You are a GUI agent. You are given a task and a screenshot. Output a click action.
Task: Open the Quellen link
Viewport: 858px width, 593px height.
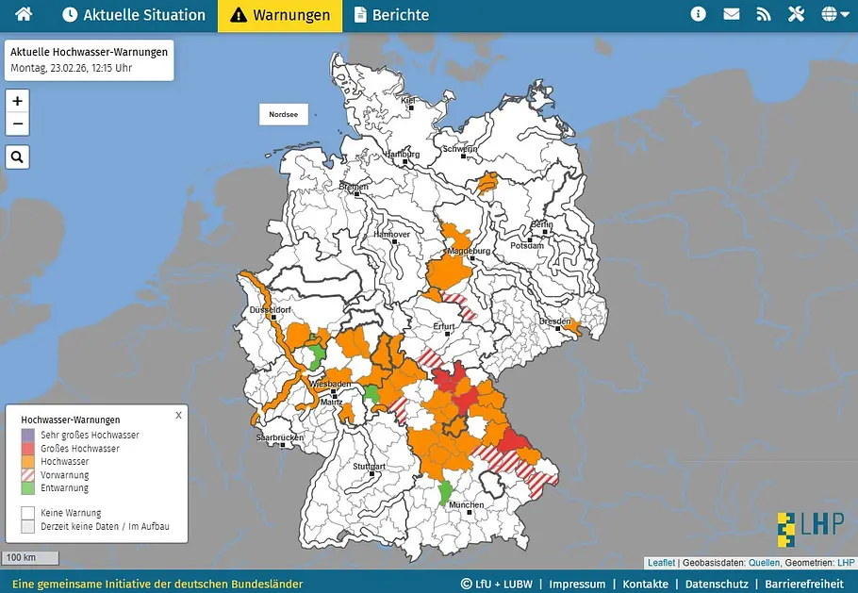coord(764,563)
